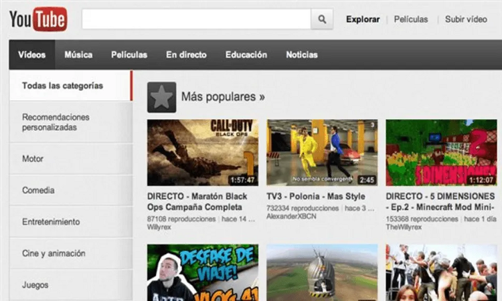Open the Entretenimiento category
This screenshot has height=301, width=502.
[71, 221]
